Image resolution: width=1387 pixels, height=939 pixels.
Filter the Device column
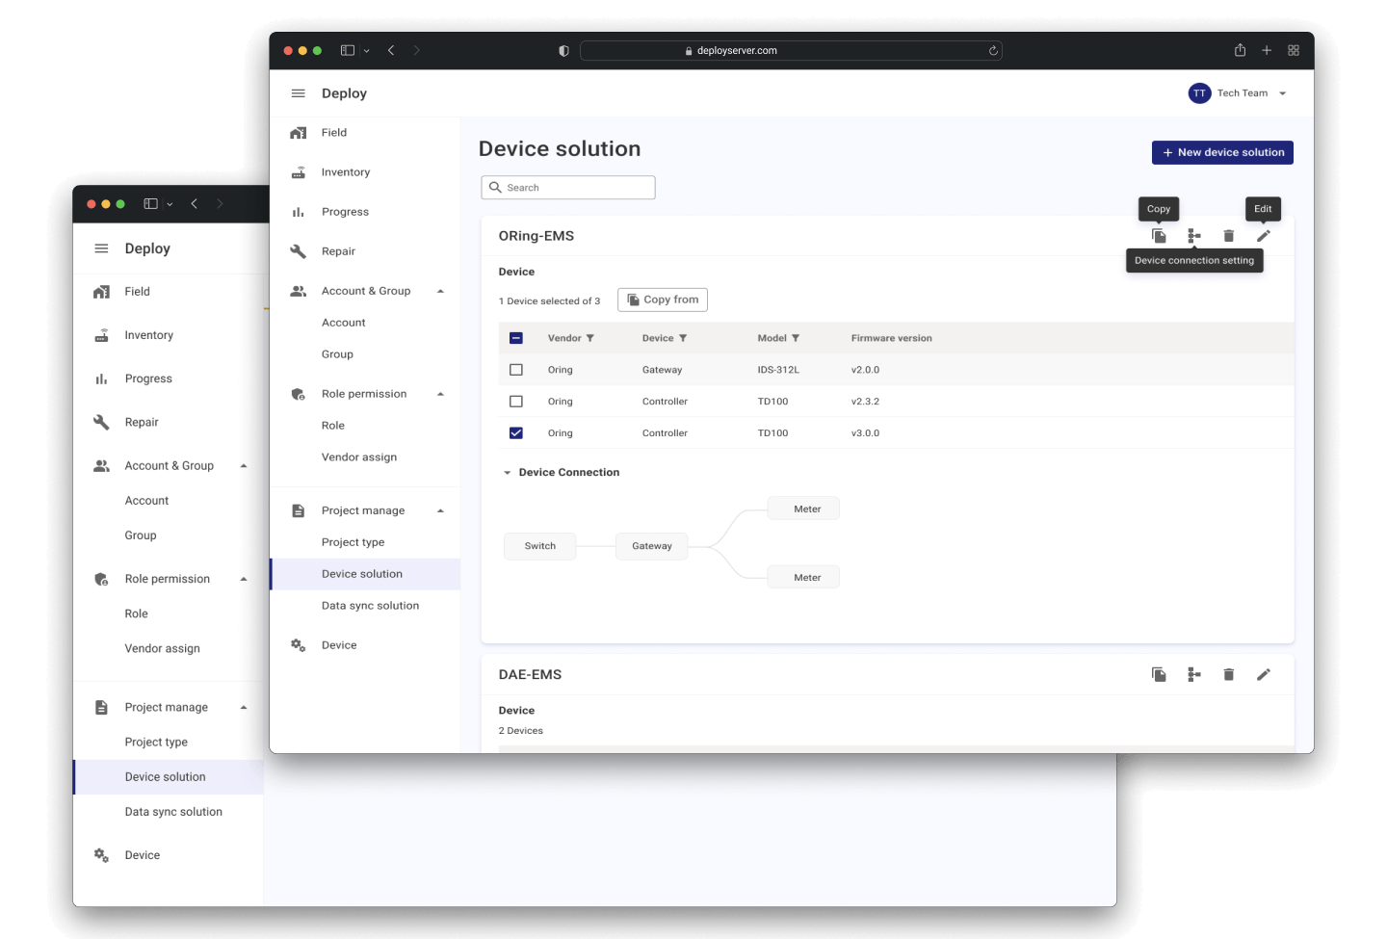coord(683,338)
